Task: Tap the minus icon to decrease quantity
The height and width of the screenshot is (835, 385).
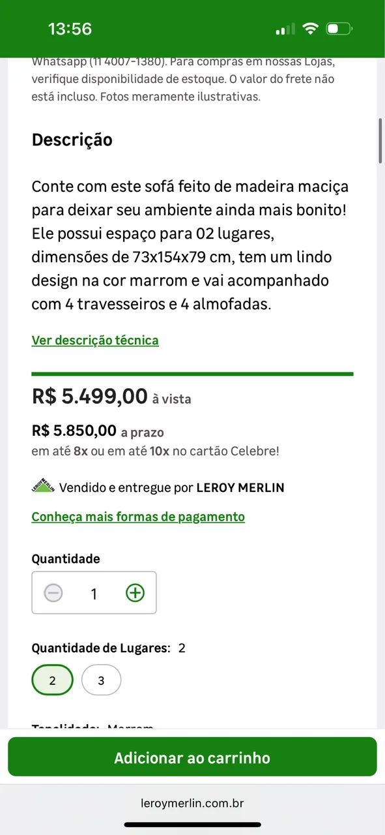Action: 53,592
